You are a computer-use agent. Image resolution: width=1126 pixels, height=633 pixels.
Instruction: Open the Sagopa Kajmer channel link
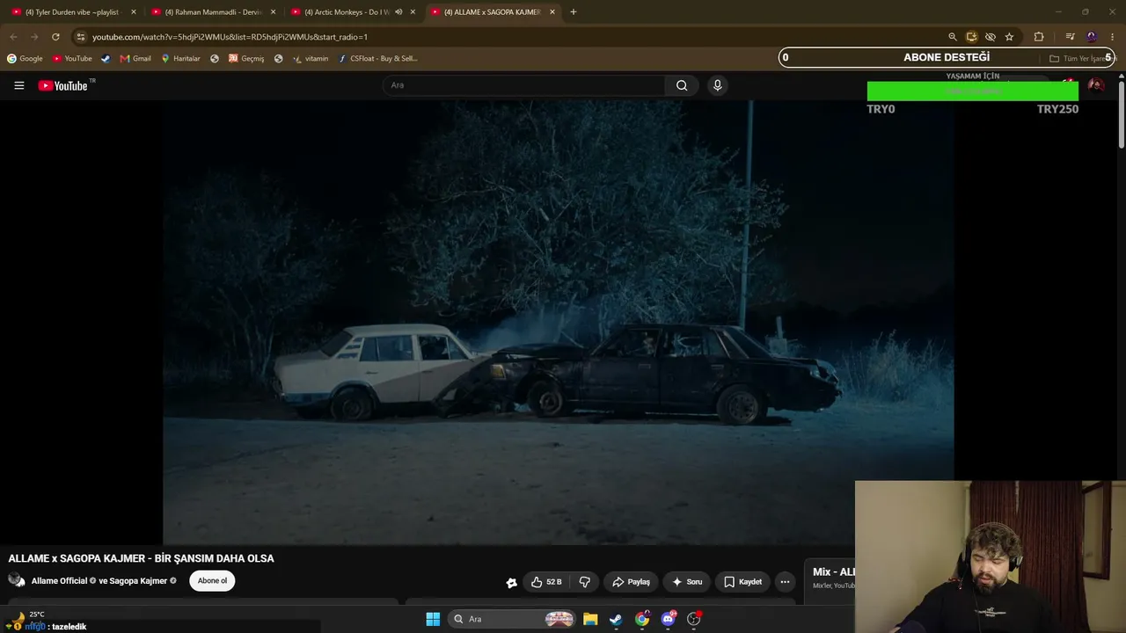point(138,581)
